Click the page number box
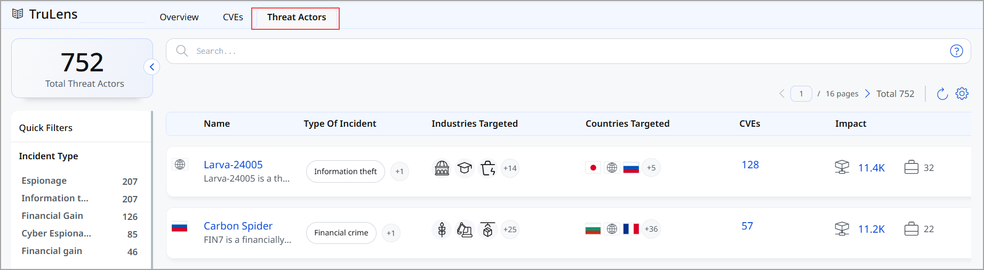The height and width of the screenshot is (270, 984). point(801,94)
